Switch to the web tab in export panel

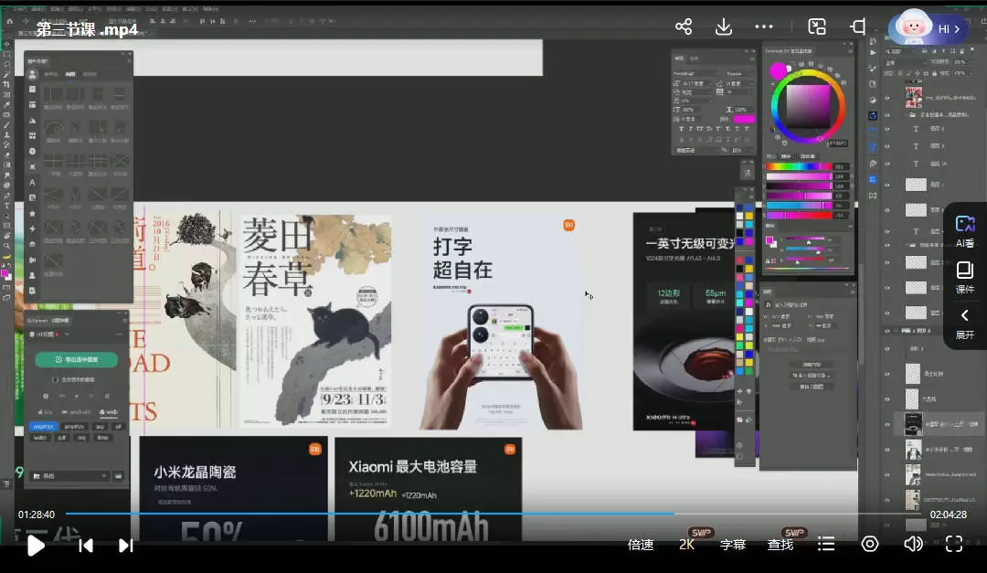point(109,412)
